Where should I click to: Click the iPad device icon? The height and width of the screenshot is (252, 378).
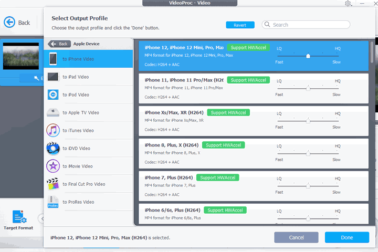pos(54,77)
